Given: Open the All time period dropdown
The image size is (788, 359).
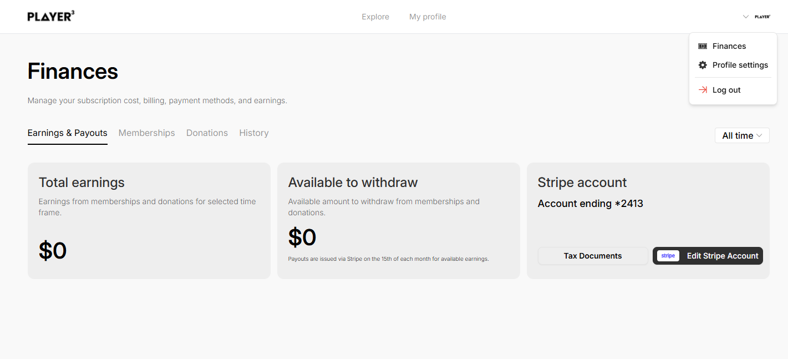Looking at the screenshot, I should pos(742,135).
